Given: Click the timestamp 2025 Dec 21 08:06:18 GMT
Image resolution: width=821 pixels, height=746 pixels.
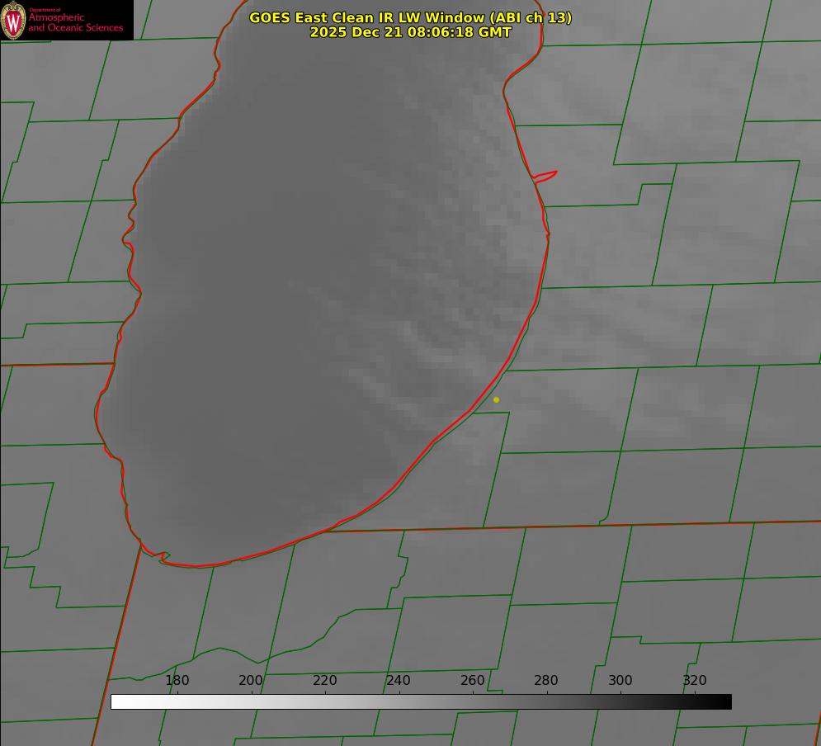Looking at the screenshot, I should click(x=411, y=32).
